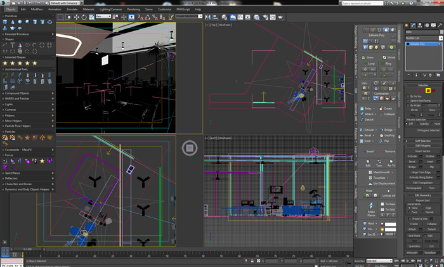Open the MAXScript menu

(183, 9)
